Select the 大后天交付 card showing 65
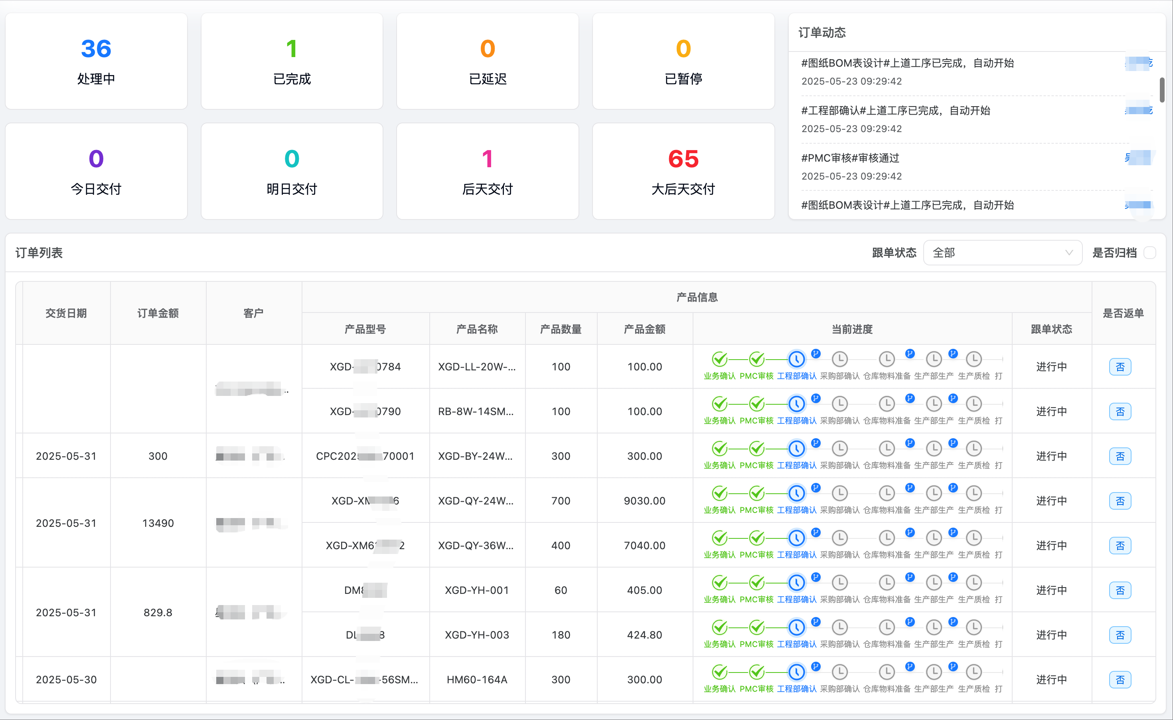 [x=683, y=172]
